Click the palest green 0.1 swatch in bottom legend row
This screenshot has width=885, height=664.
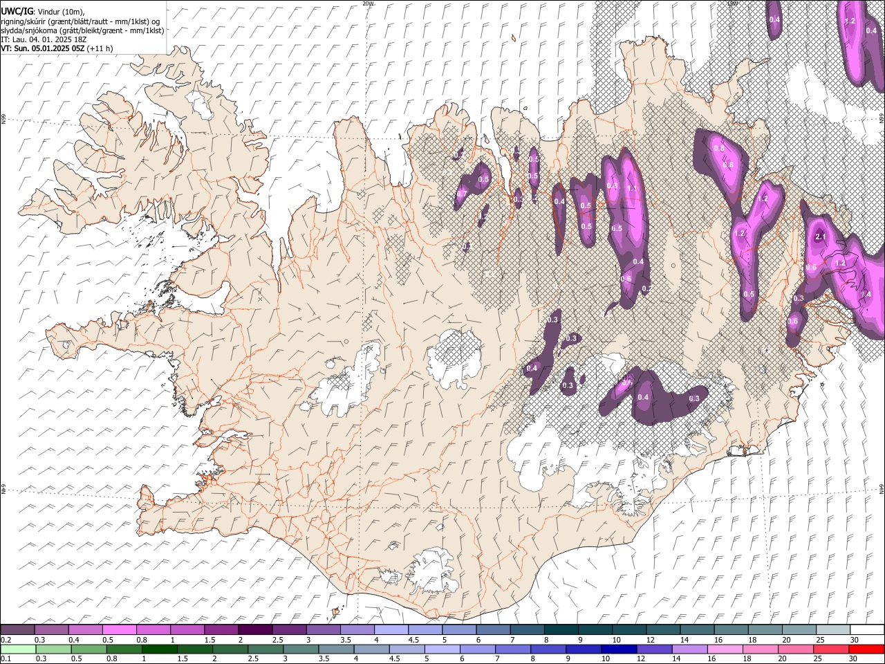coord(18,649)
